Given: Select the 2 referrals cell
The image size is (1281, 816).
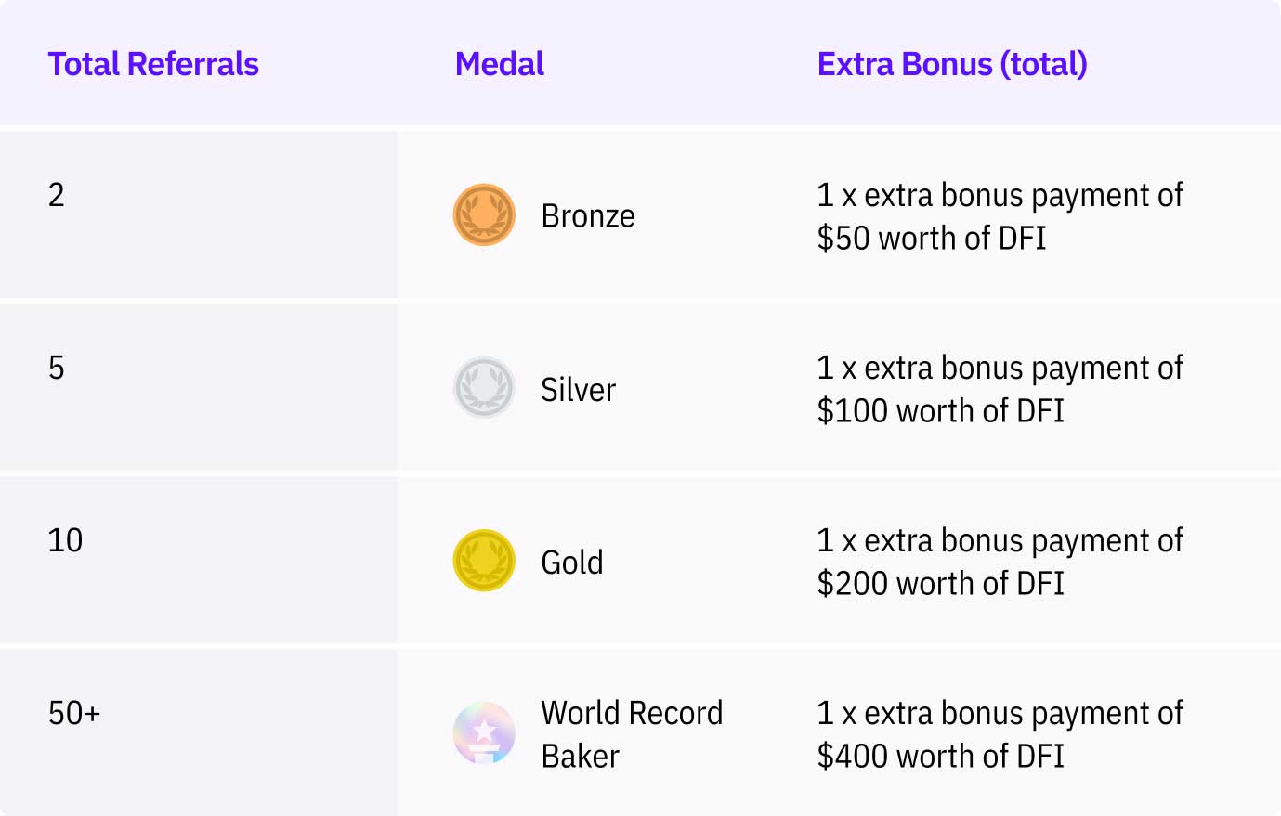Looking at the screenshot, I should pyautogui.click(x=199, y=214).
